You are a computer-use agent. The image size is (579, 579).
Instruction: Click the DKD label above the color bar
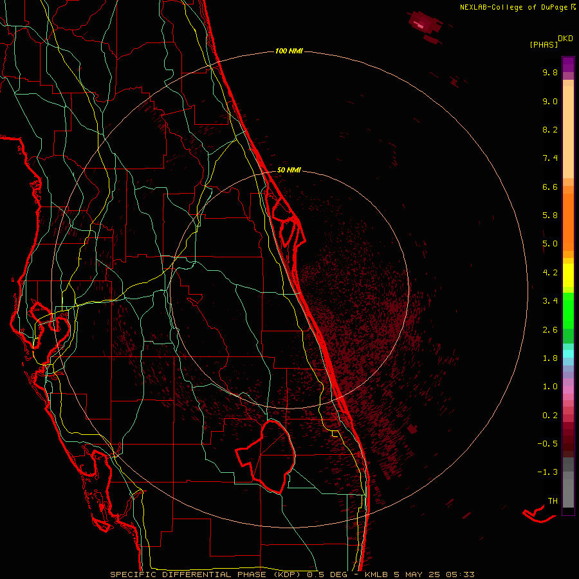(x=565, y=39)
